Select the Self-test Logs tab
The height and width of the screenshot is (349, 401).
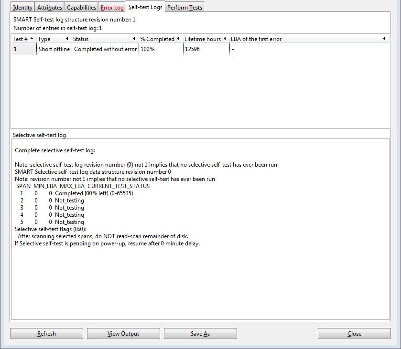click(x=145, y=7)
